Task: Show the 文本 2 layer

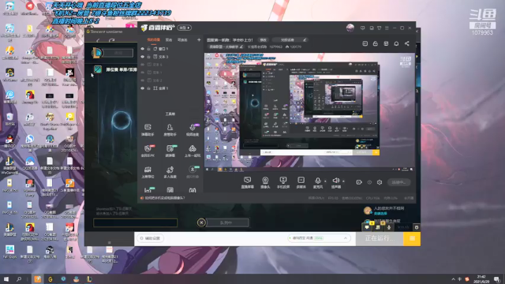Action: click(x=142, y=80)
